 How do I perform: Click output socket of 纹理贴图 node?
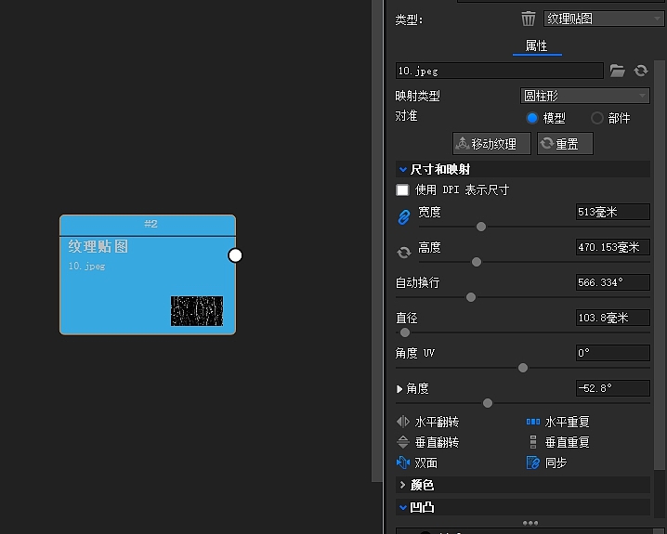tap(235, 255)
